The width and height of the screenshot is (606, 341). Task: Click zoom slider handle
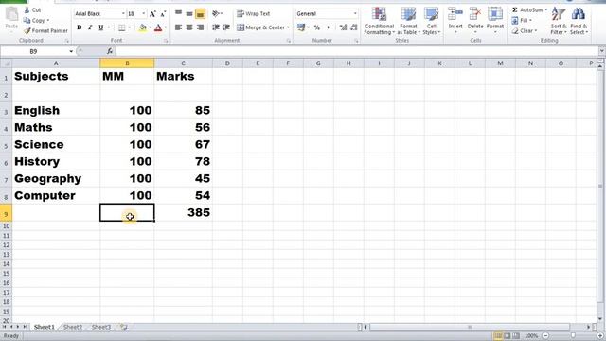pos(573,335)
